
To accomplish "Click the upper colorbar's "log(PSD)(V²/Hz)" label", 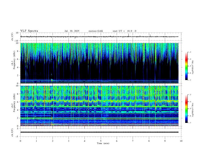I will (x=193, y=67).
